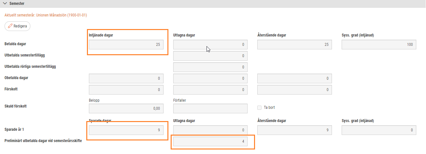Open Redigera to edit vacation data

[x=17, y=26]
